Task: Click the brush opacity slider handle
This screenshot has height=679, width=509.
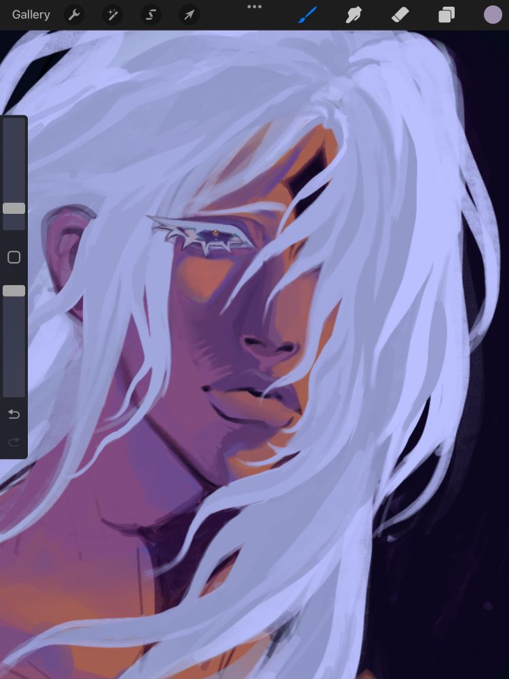Action: (x=14, y=291)
